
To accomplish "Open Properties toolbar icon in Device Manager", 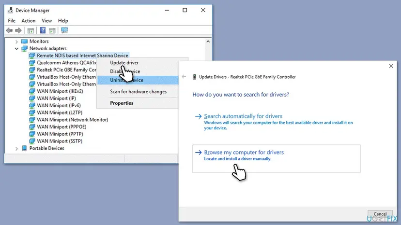I will 31,30.
